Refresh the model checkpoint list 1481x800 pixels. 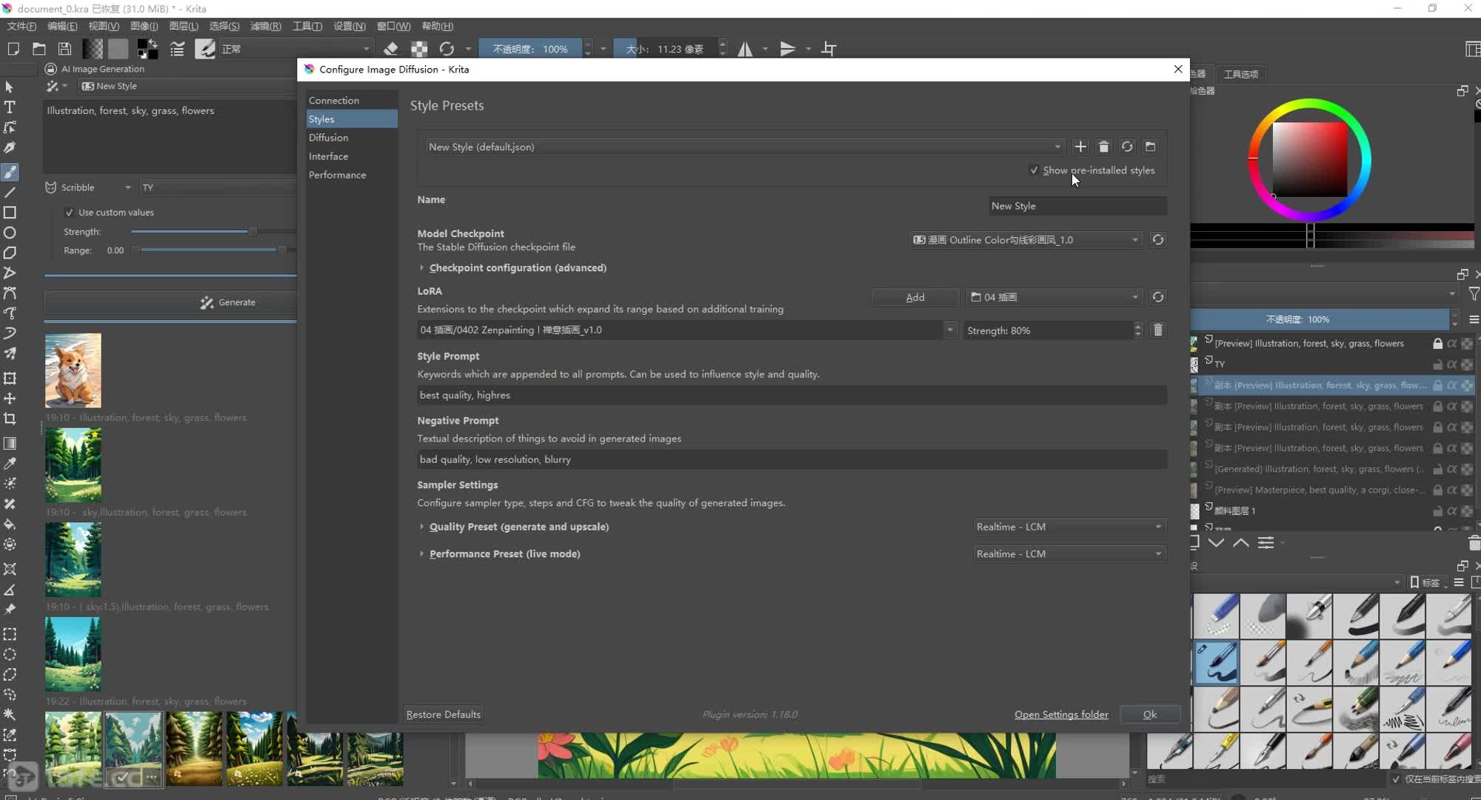click(x=1158, y=240)
